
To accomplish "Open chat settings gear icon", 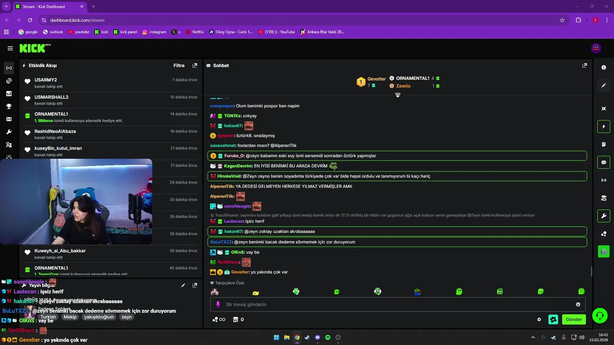I will click(x=539, y=320).
